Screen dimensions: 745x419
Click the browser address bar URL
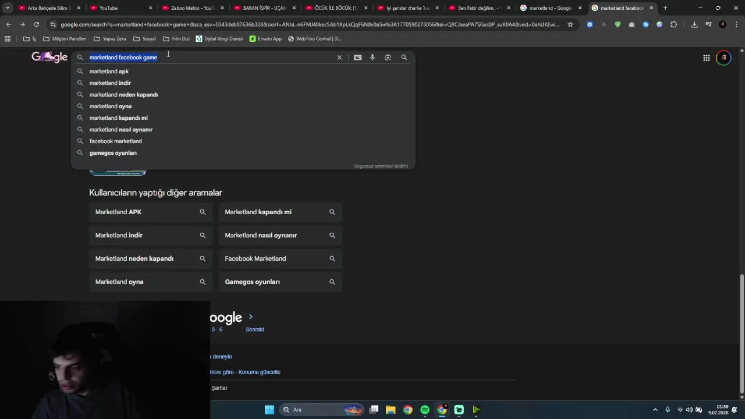point(310,24)
